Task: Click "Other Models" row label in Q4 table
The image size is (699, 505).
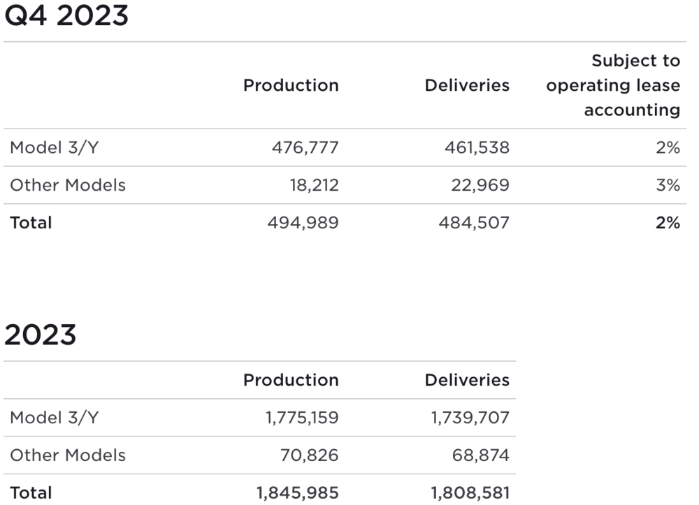Action: coord(68,185)
